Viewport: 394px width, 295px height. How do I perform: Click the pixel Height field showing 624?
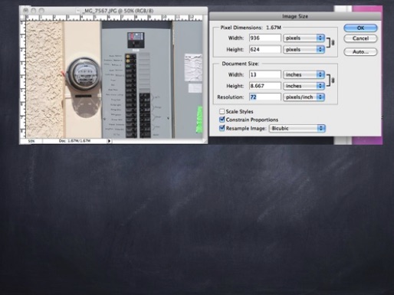(x=265, y=49)
